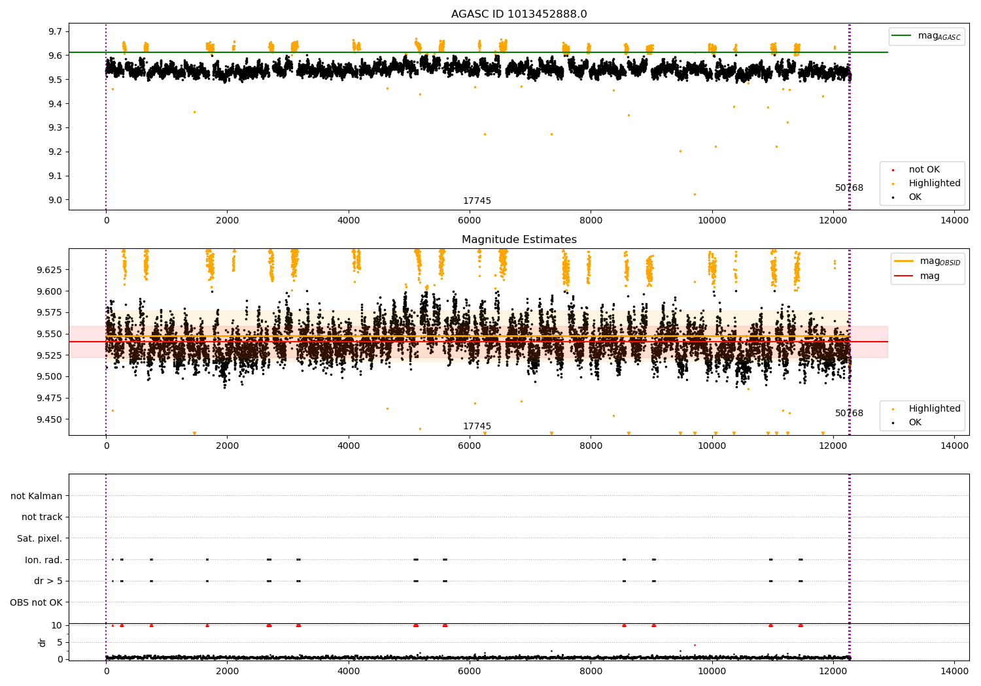Click the 'not track' row label
The width and height of the screenshot is (981, 686).
pos(42,517)
